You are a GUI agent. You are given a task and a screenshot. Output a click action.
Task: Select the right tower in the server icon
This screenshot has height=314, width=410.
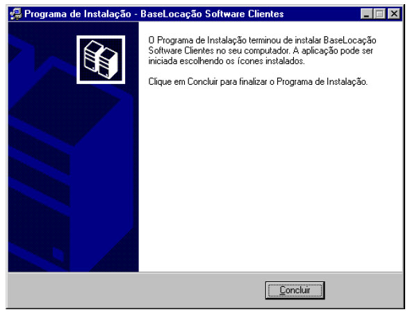pyautogui.click(x=108, y=64)
